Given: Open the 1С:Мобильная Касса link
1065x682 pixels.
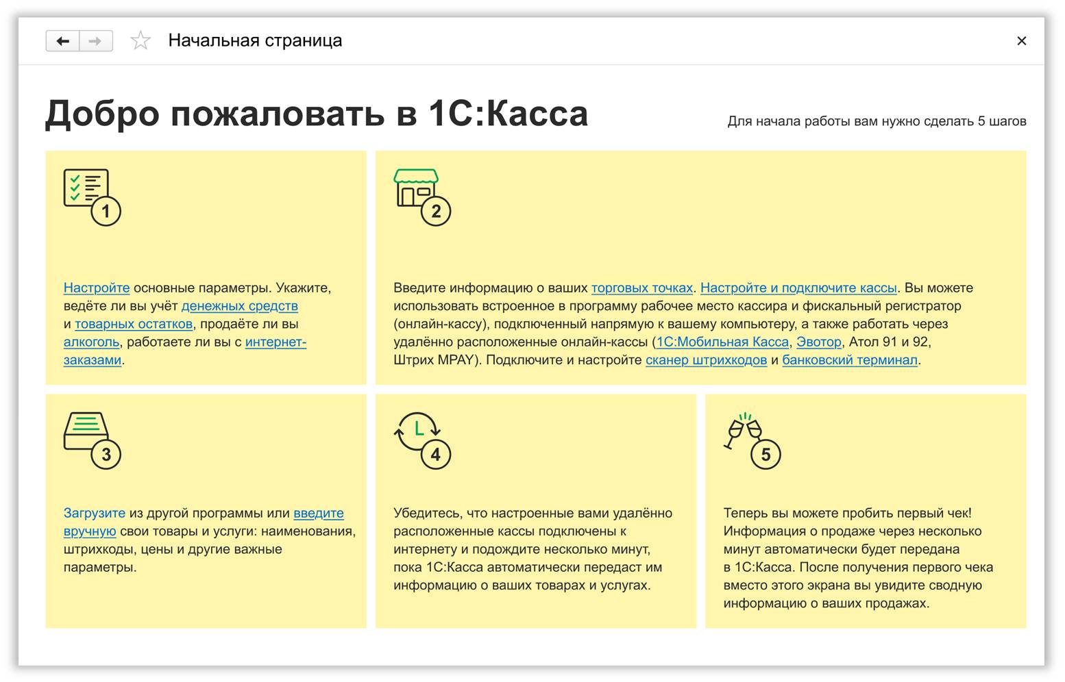Looking at the screenshot, I should 722,342.
